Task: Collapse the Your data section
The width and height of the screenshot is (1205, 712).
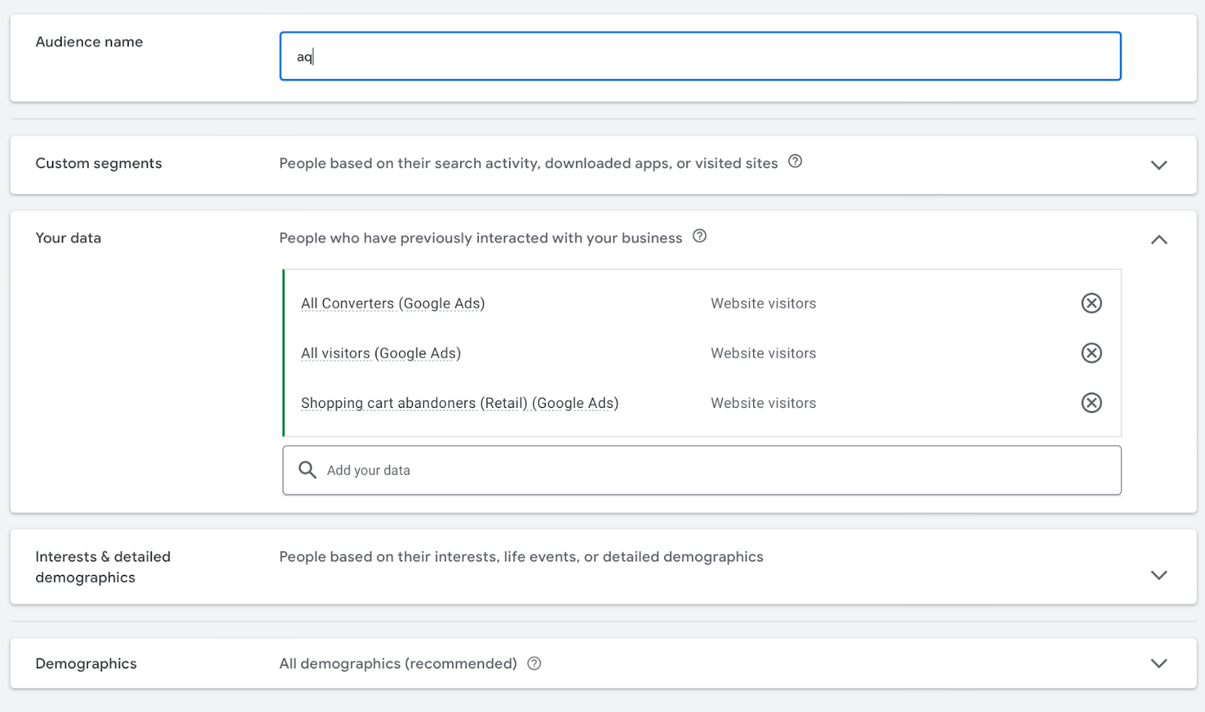Action: click(x=1158, y=240)
